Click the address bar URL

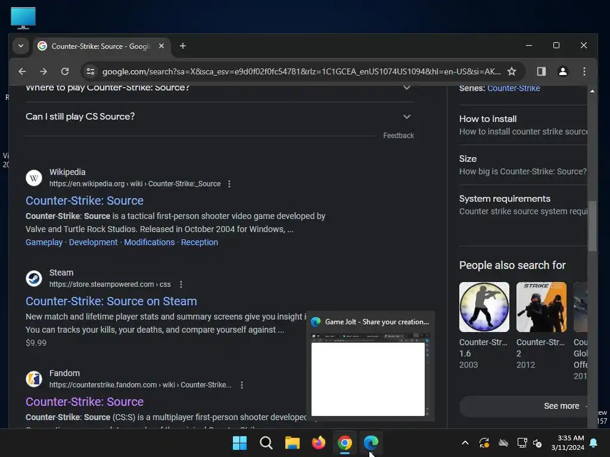click(x=301, y=71)
